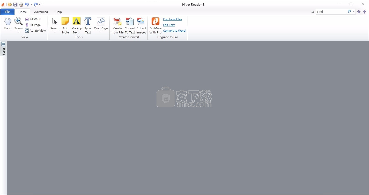Jump to next search result with down arrow

point(359,12)
